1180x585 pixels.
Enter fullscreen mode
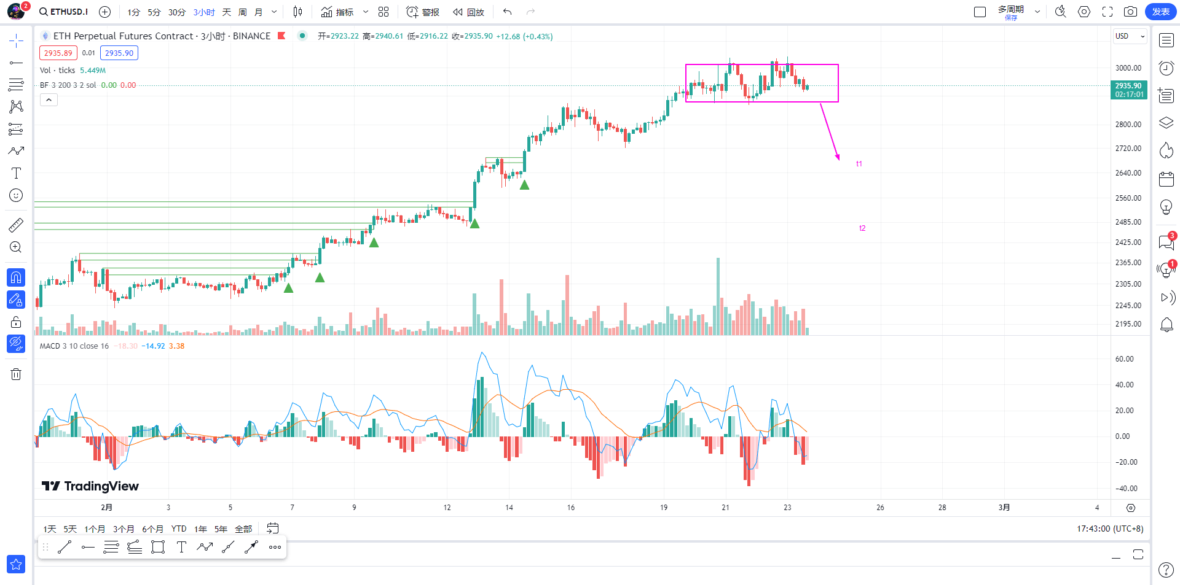[x=1107, y=12]
